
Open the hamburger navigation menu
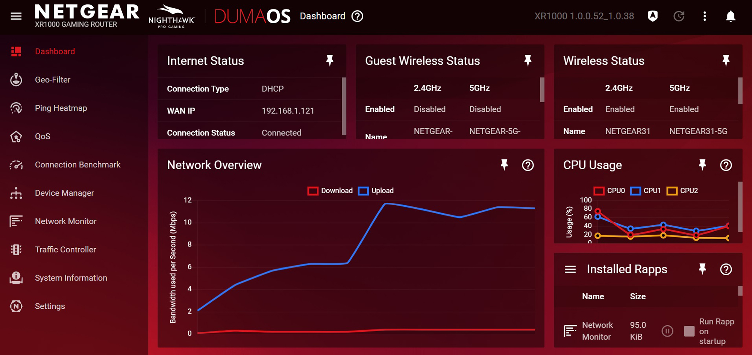tap(16, 16)
